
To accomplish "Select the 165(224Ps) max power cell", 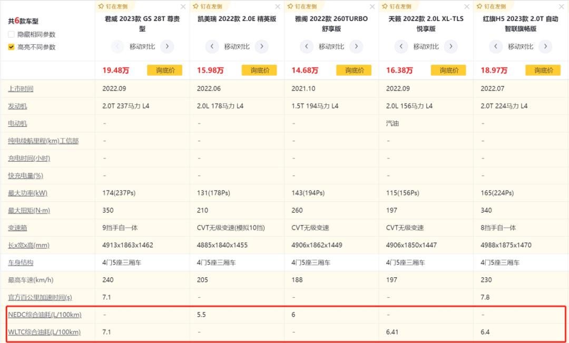I will (497, 193).
